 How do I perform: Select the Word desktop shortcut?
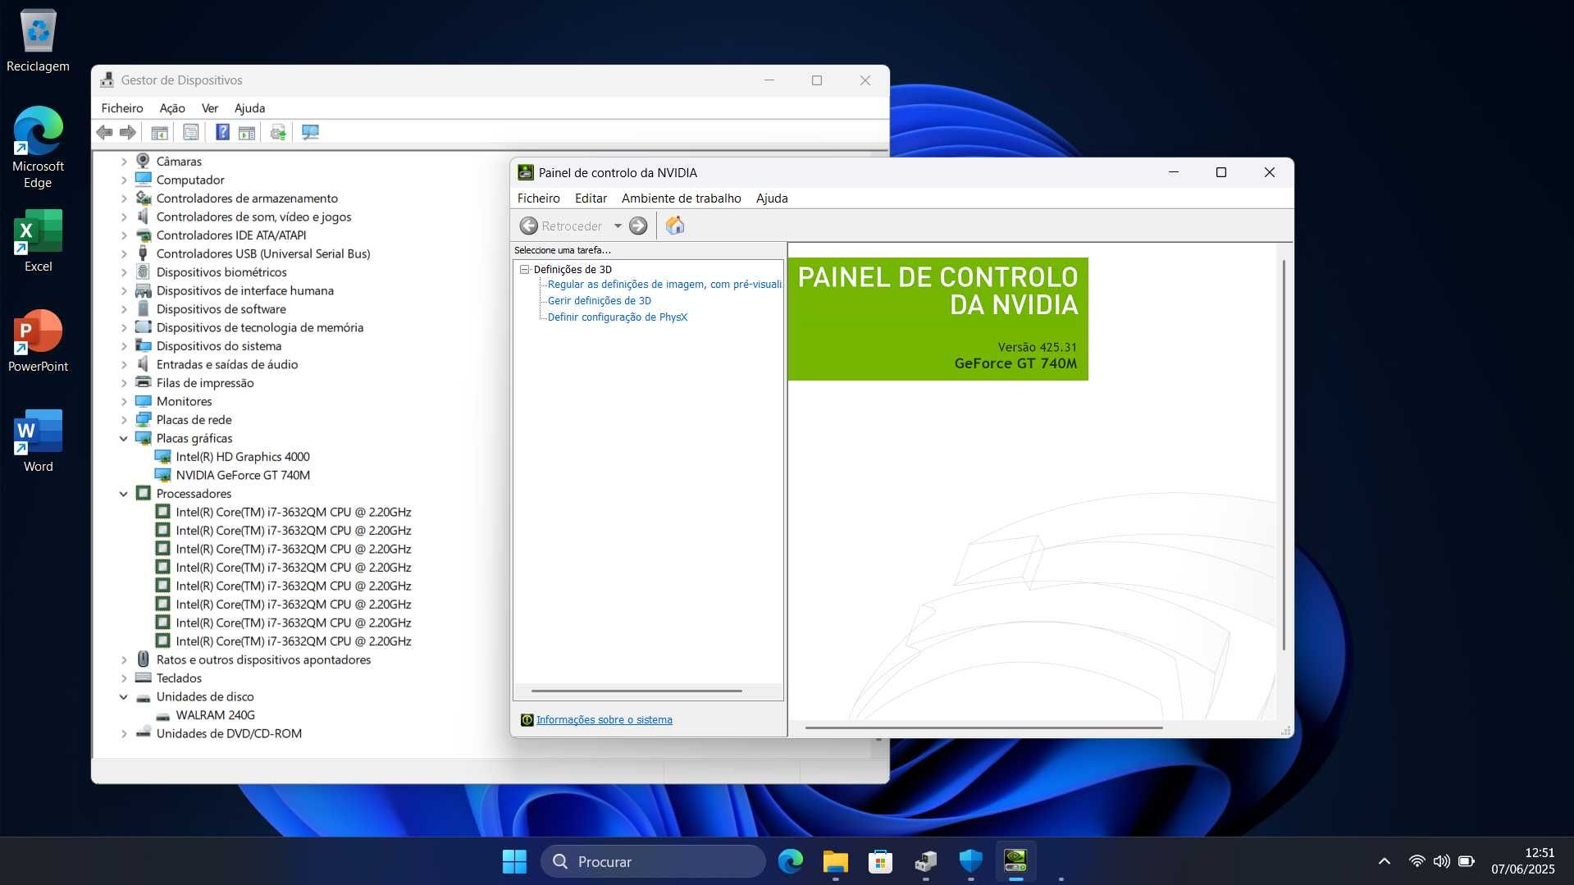(38, 440)
